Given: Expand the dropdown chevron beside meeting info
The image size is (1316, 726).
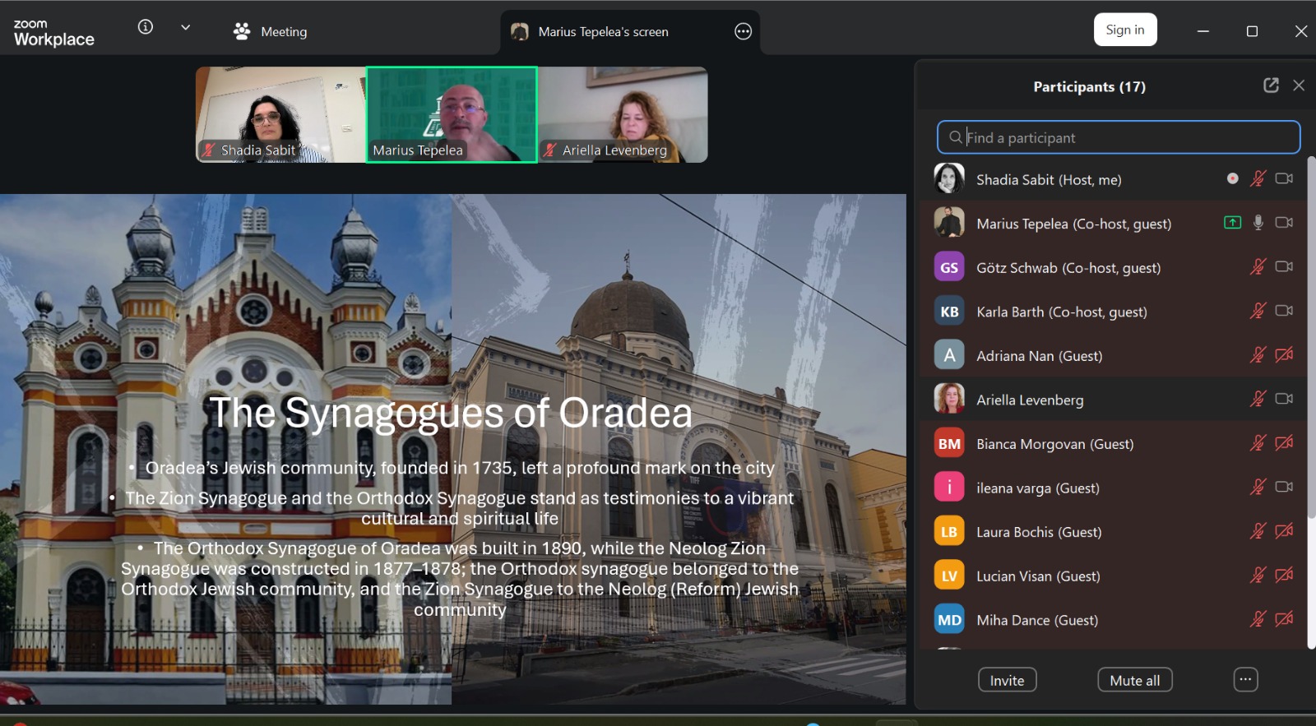Looking at the screenshot, I should (x=186, y=27).
